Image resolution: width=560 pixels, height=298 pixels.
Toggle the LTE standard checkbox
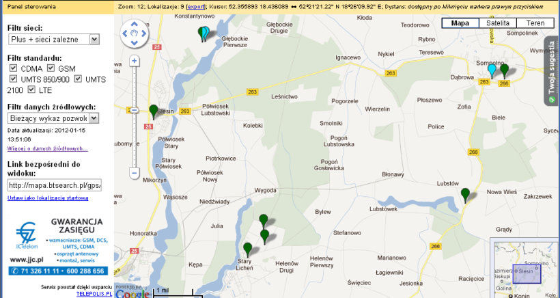31,90
